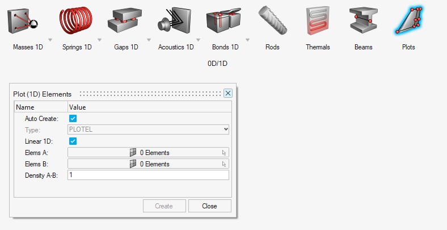Expand the Springs 1D dropdown arrow
The height and width of the screenshot is (230, 447).
coord(99,40)
